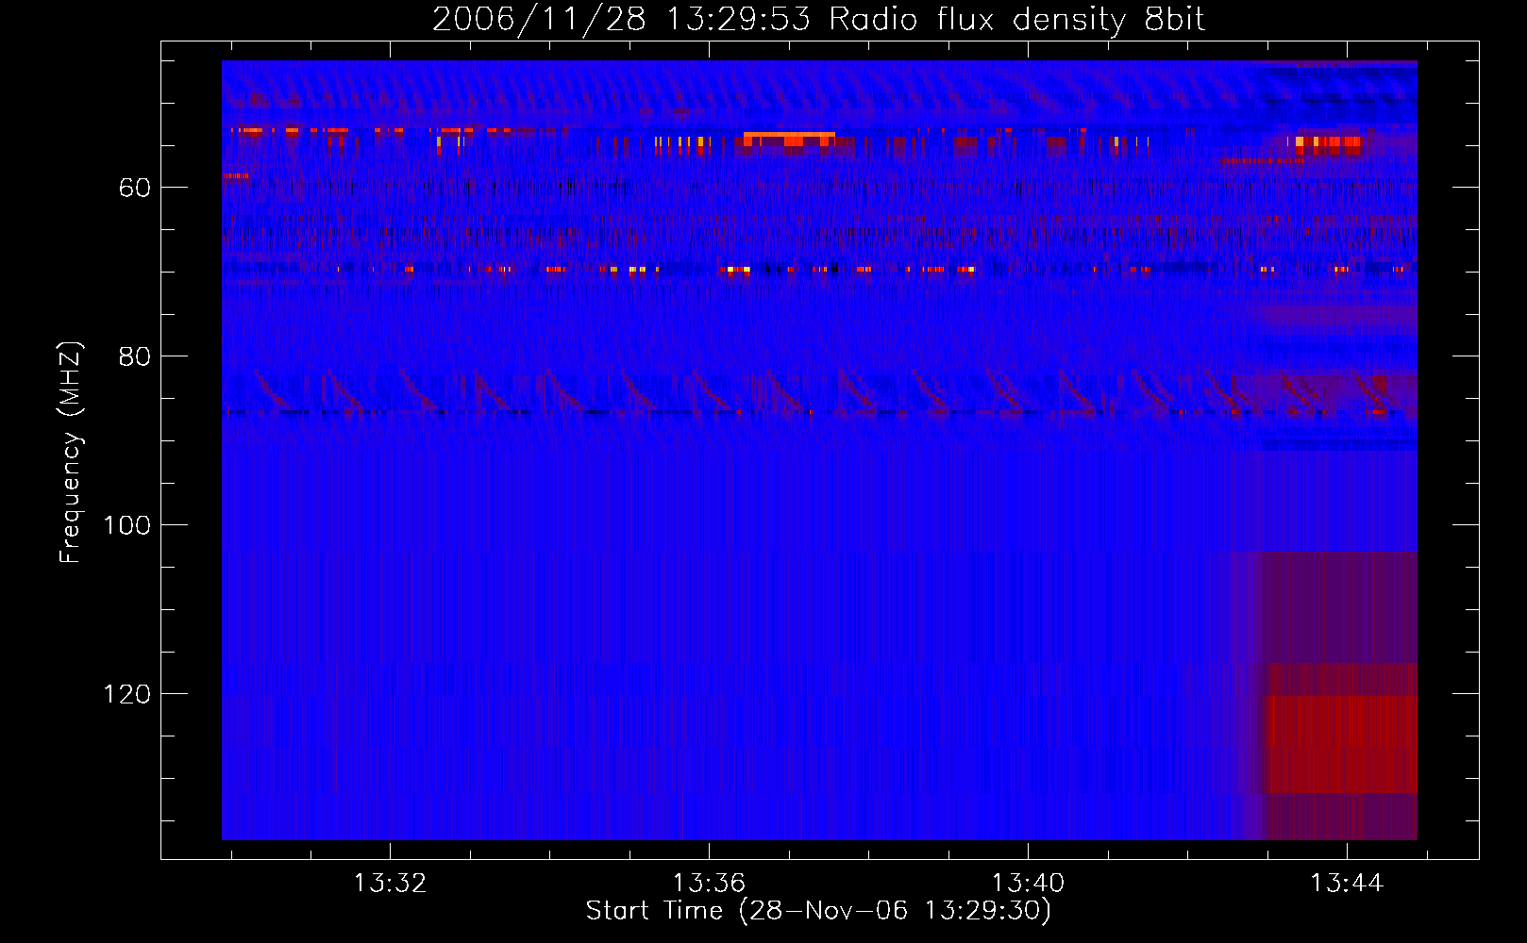This screenshot has width=1527, height=943.
Task: Click the large red burst region near 120 MHz
Action: [1341, 744]
